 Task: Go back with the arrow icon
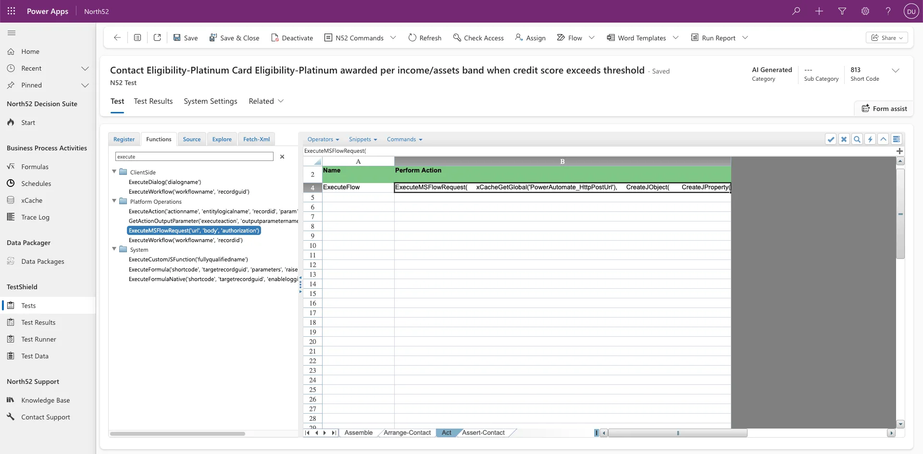tap(117, 37)
